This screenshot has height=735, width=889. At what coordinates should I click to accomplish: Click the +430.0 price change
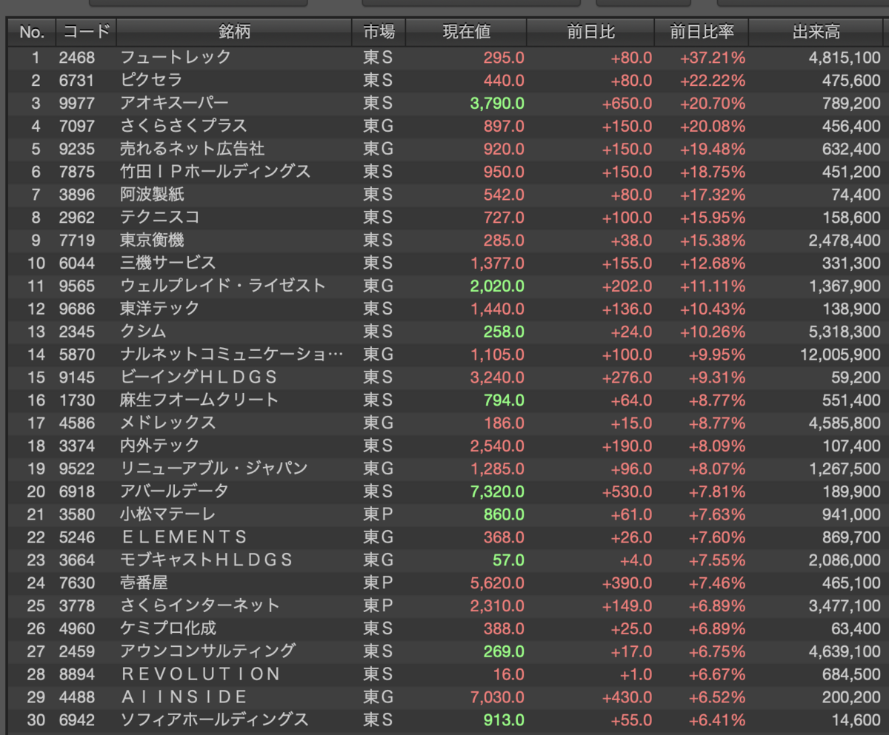point(627,697)
